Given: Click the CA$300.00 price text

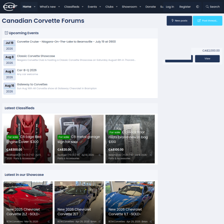Looking at the screenshot, I should point(14,150).
